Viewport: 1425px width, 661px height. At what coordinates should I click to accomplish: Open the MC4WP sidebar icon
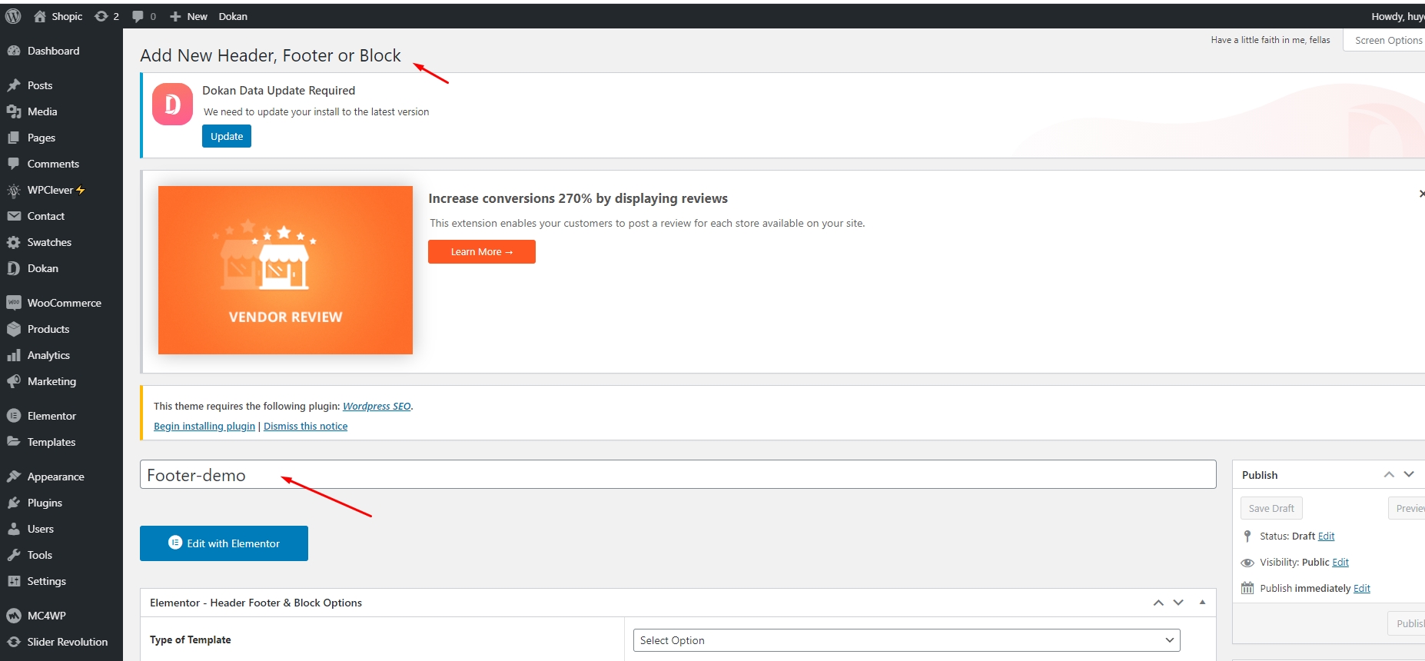14,616
